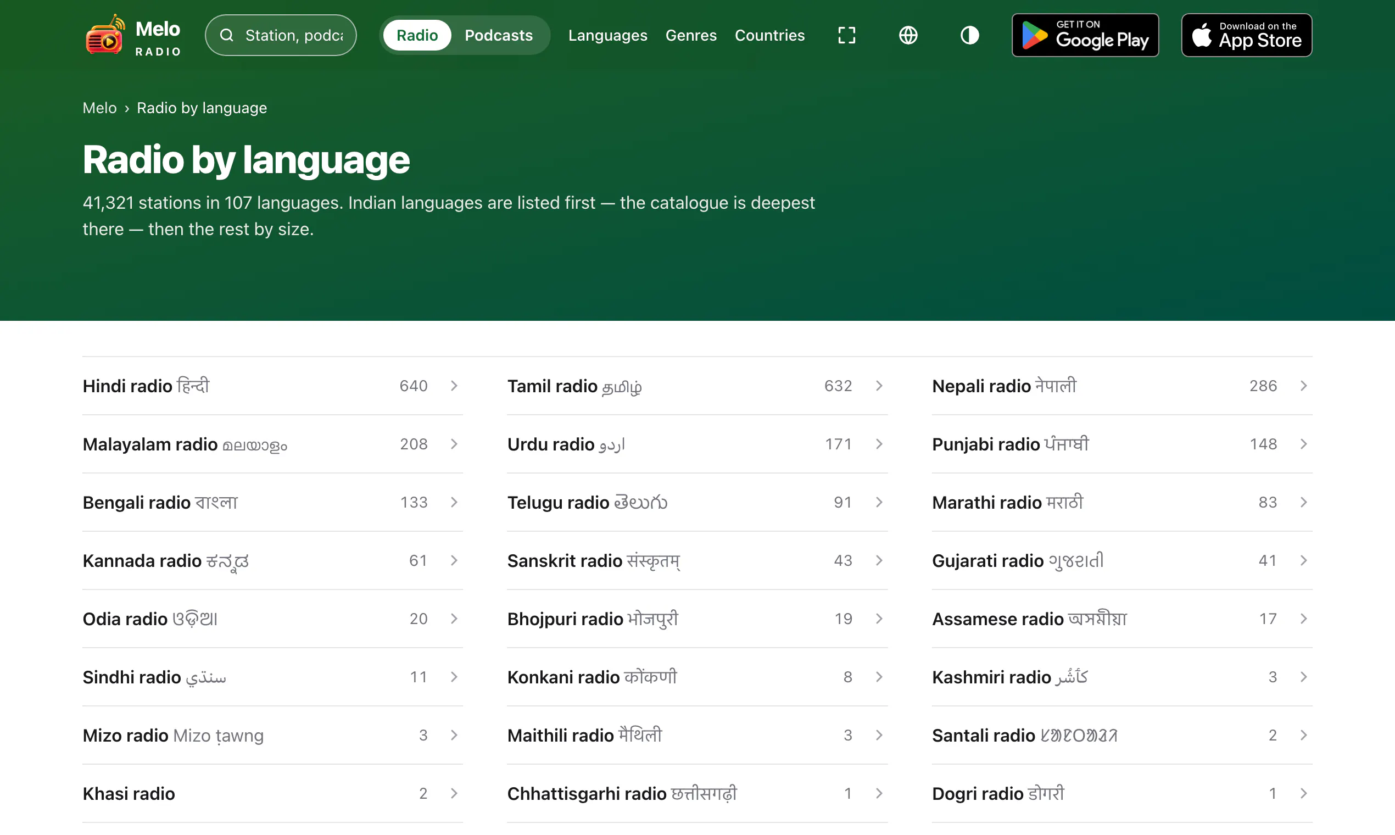Screen dimensions: 1395x835
Task: Open the Tamil radio row chevron
Action: click(x=879, y=386)
